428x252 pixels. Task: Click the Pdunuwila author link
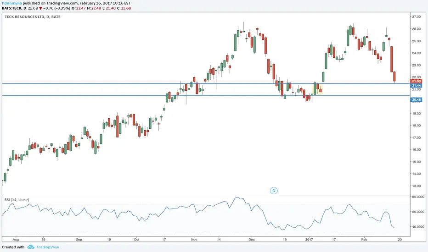click(x=12, y=3)
